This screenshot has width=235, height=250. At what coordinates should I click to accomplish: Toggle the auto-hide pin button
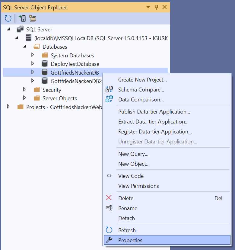(x=156, y=7)
